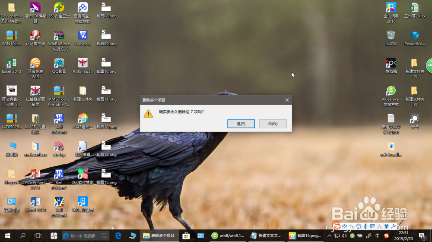Cancel deletion with 否(N) button
The image size is (432, 242).
point(273,124)
